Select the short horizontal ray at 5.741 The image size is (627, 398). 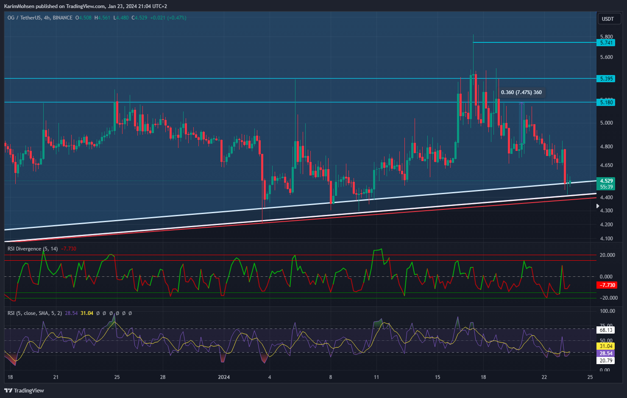click(534, 42)
